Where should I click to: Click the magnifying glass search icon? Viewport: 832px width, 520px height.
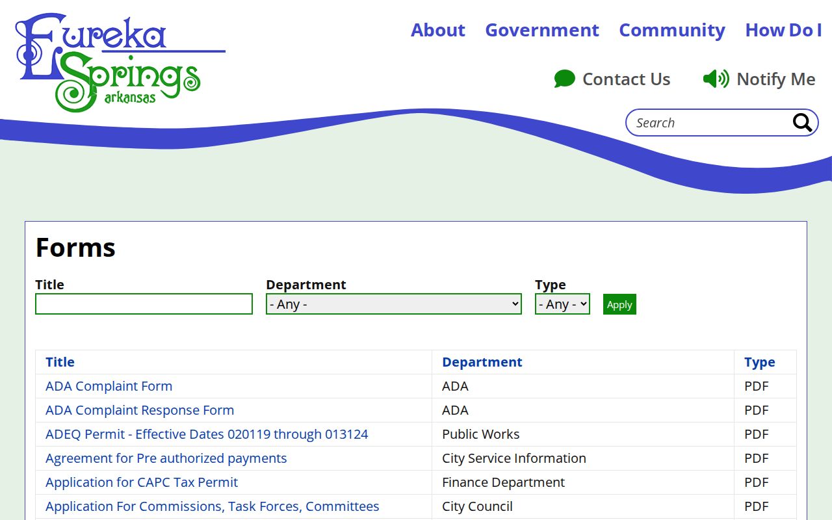click(x=802, y=122)
